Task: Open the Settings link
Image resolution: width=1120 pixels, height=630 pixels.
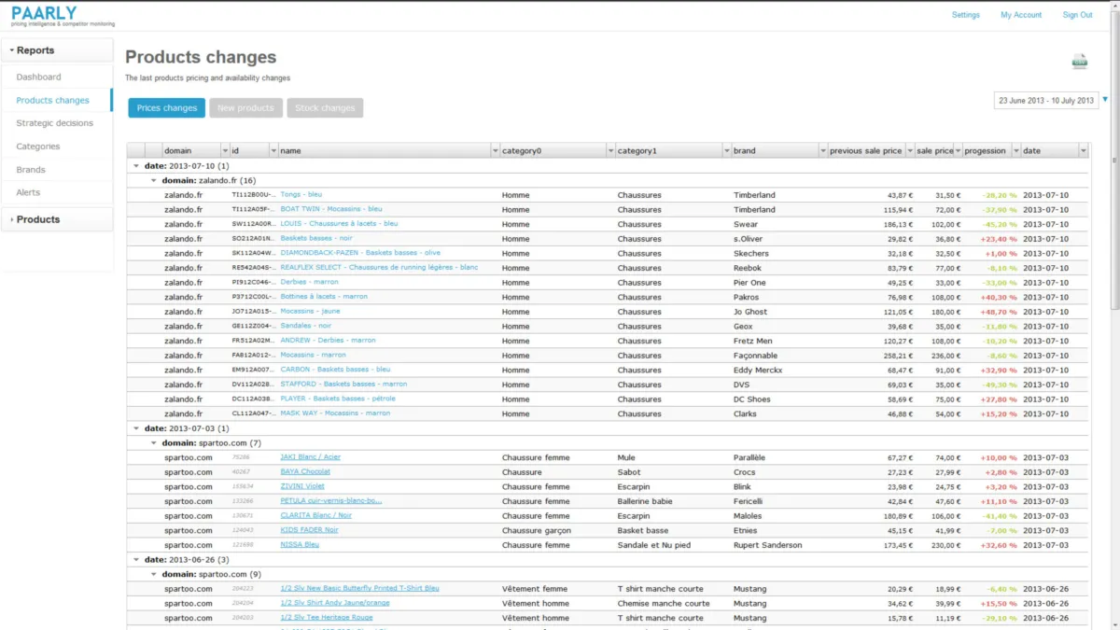Action: tap(965, 15)
